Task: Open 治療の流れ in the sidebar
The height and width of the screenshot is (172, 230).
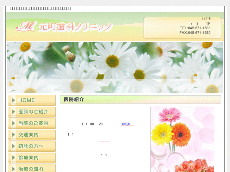Action: (32, 168)
